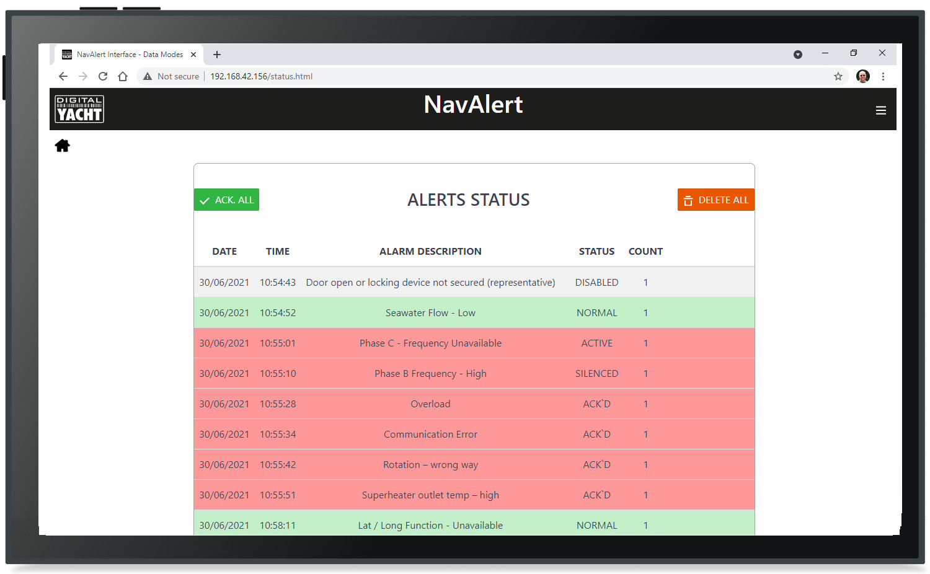Click the home icon below the logo
This screenshot has width=930, height=574.
[62, 146]
